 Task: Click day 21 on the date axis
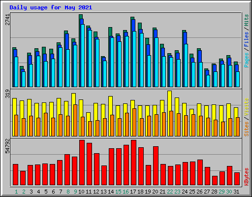pyautogui.click(x=162, y=192)
